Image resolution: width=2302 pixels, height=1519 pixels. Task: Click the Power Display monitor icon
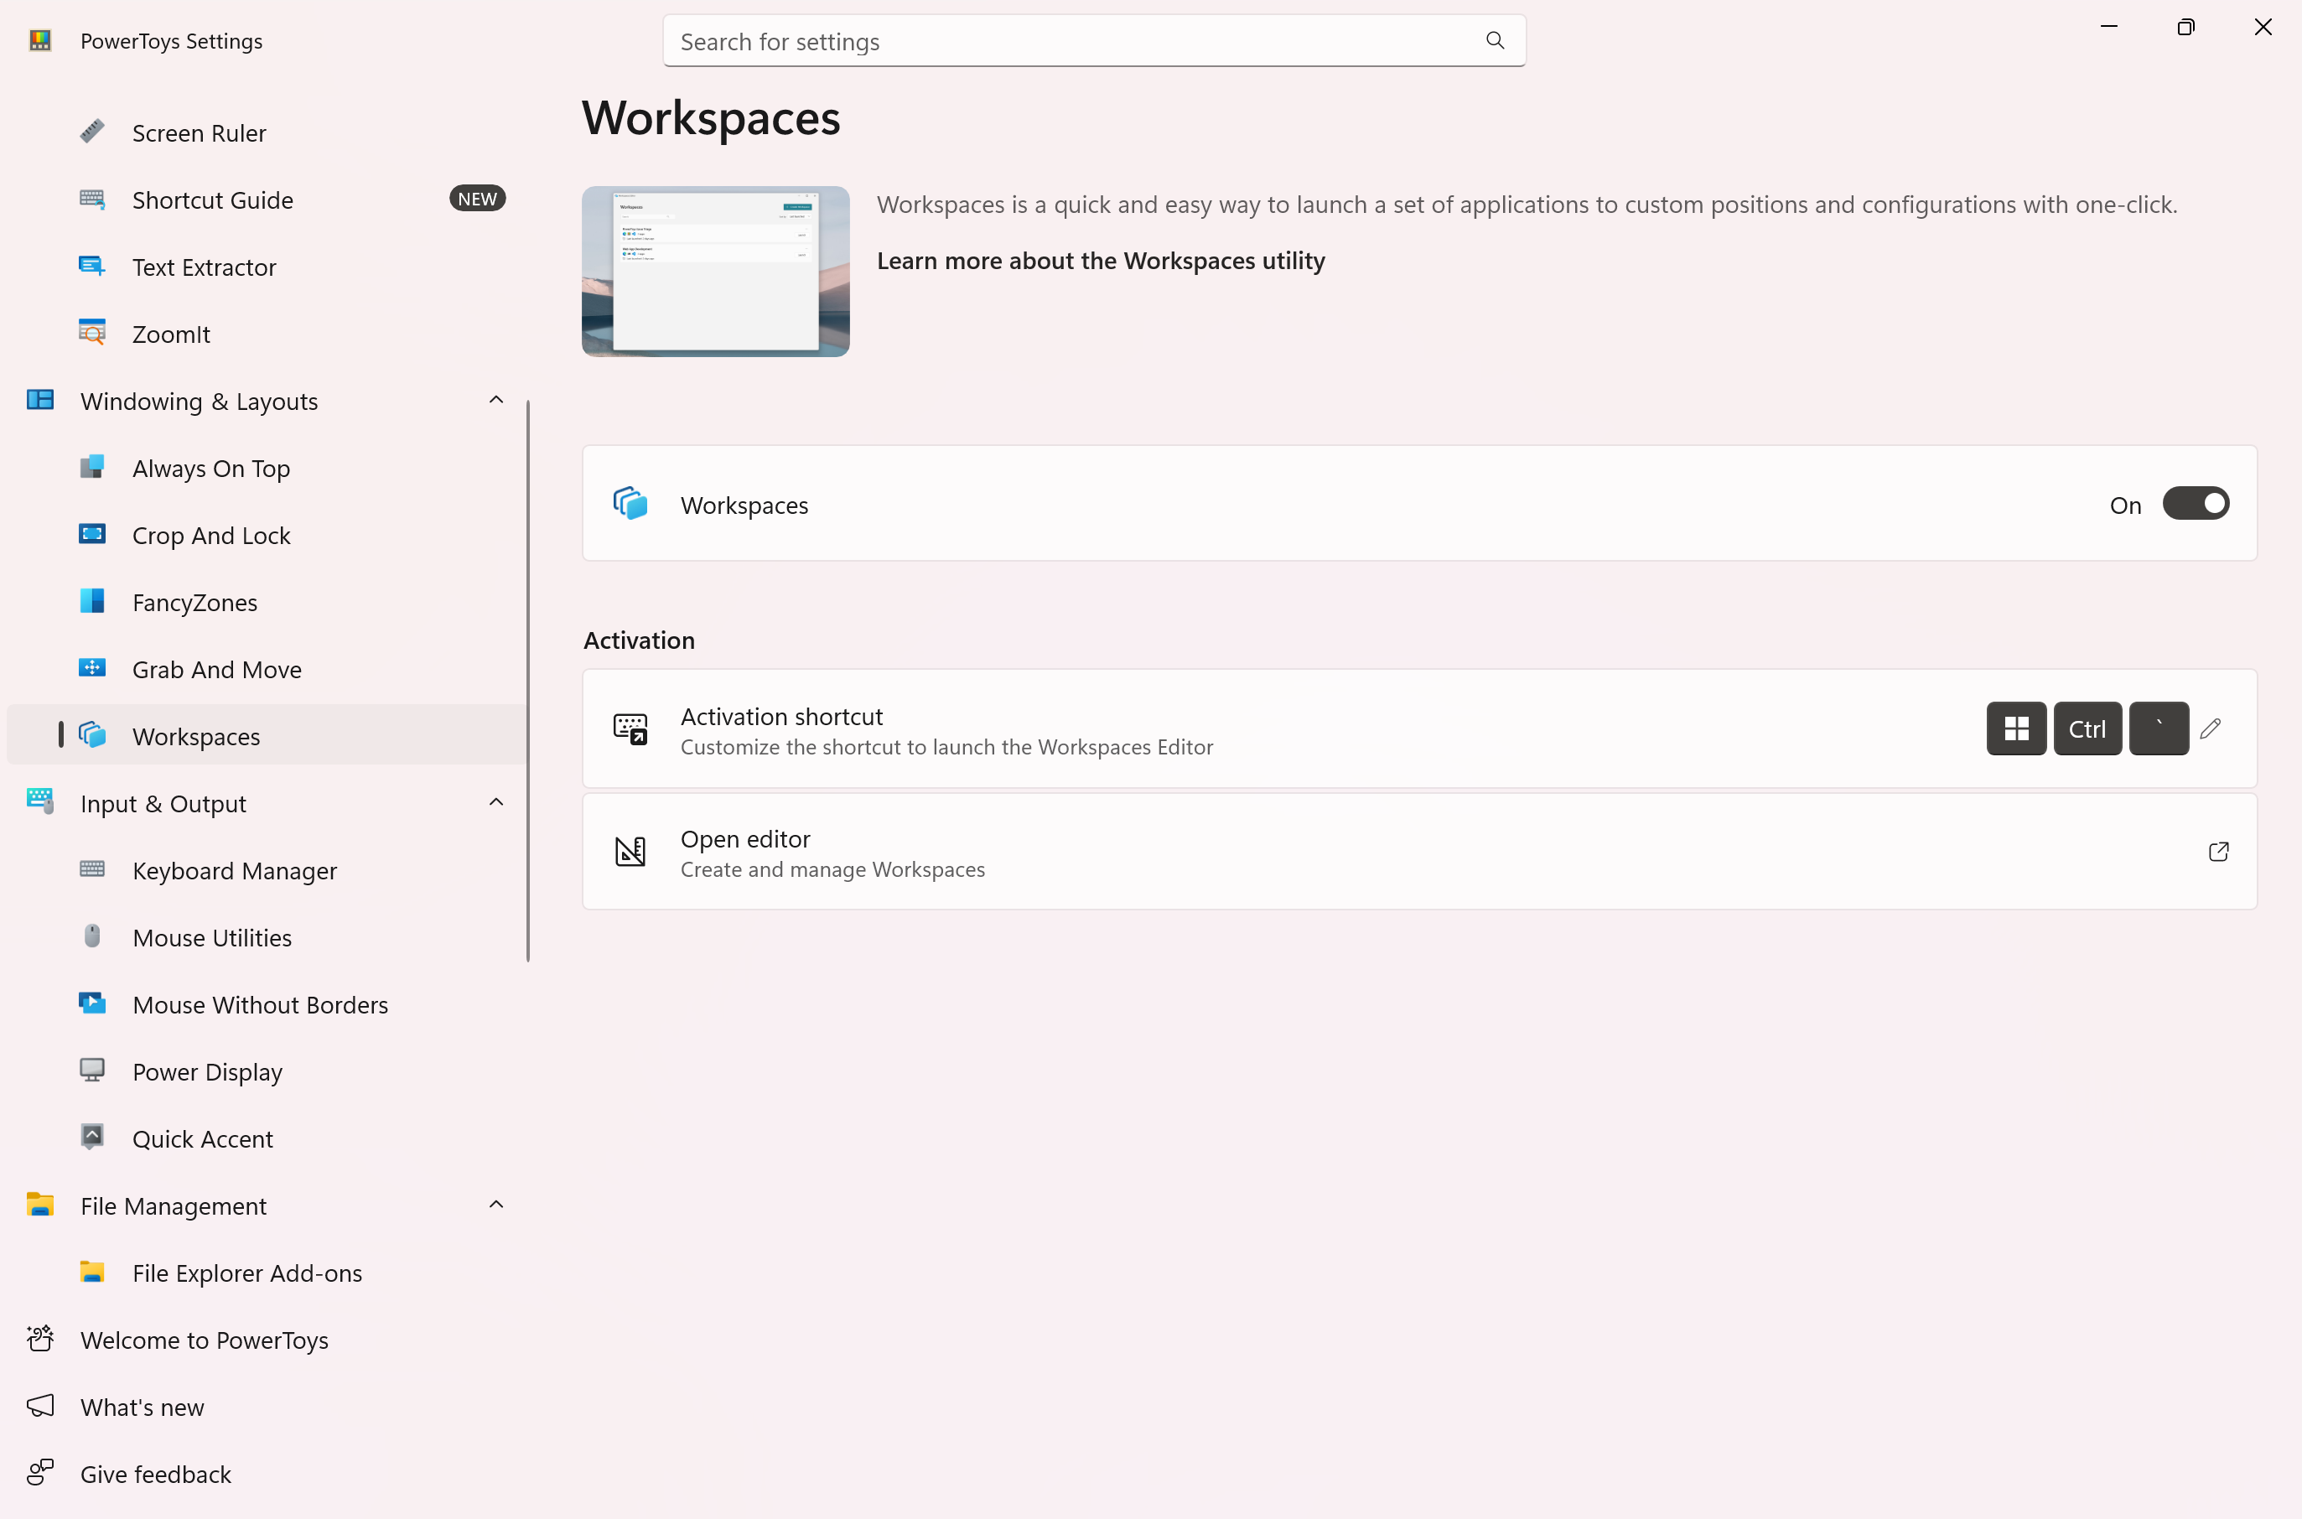coord(92,1070)
